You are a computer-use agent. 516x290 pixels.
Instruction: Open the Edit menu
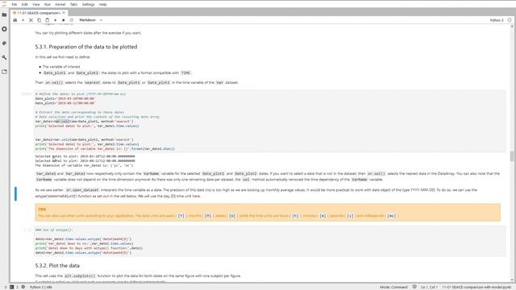[x=25, y=4]
